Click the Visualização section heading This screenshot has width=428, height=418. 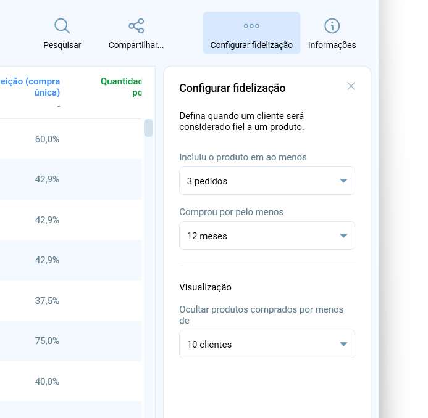click(205, 287)
